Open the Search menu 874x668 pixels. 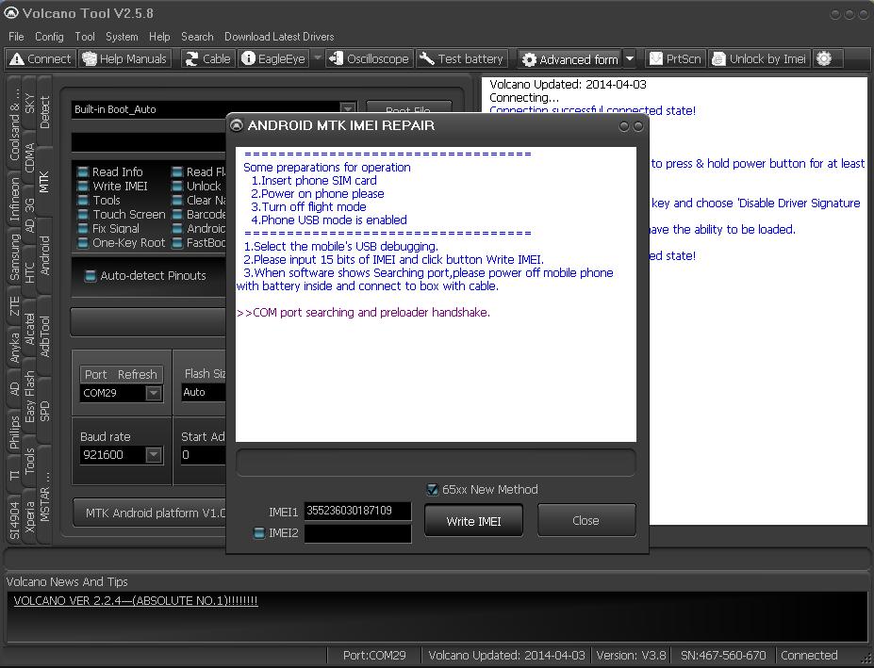[197, 37]
